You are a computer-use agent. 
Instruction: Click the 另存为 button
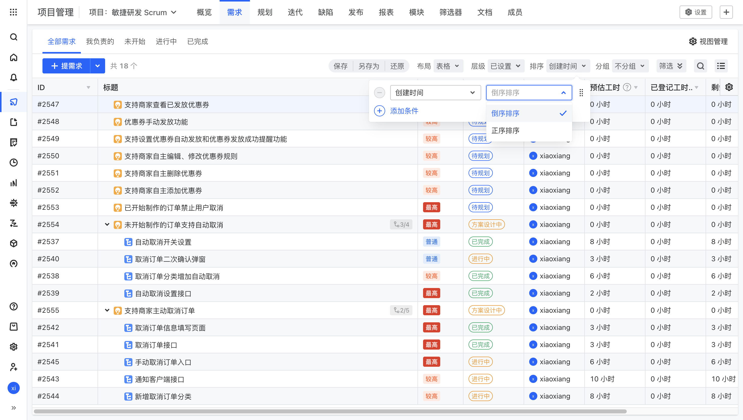tap(369, 66)
